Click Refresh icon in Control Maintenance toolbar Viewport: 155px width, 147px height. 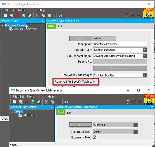(33, 102)
